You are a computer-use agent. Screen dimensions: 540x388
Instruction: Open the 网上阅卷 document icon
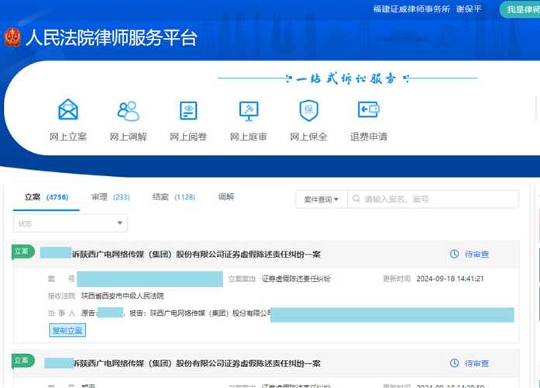point(188,110)
